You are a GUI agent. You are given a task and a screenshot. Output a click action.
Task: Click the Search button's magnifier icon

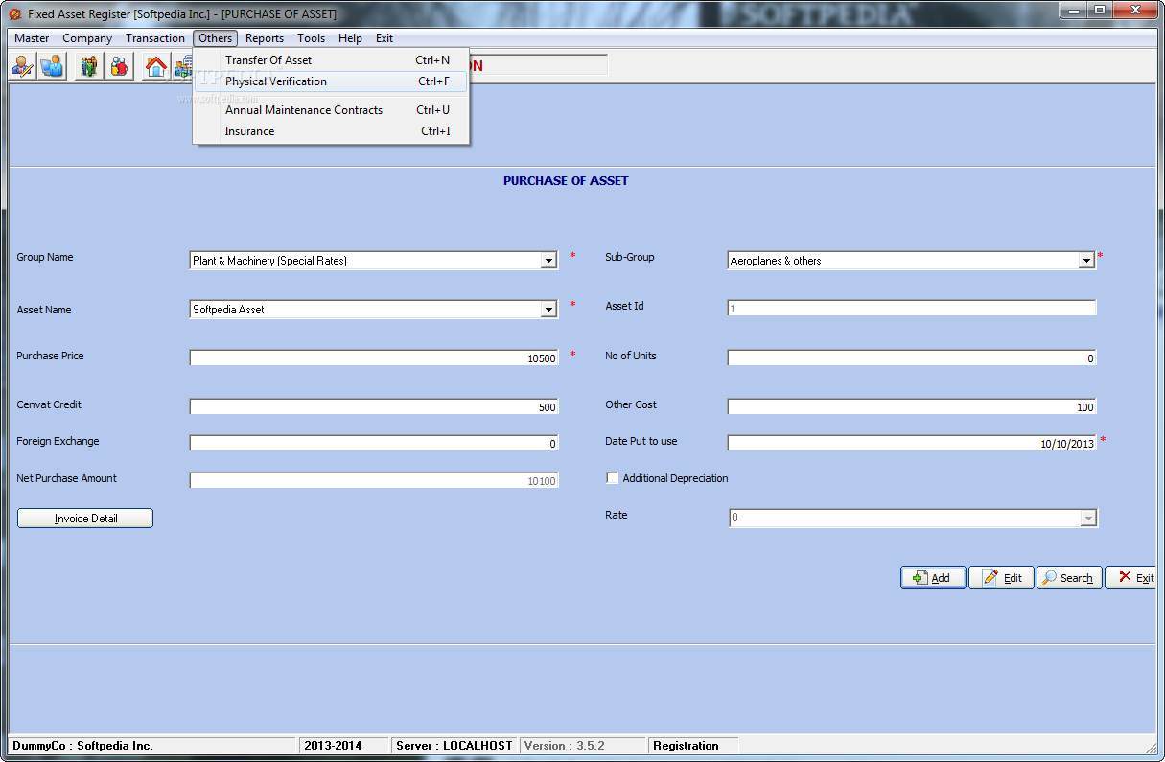click(1050, 578)
